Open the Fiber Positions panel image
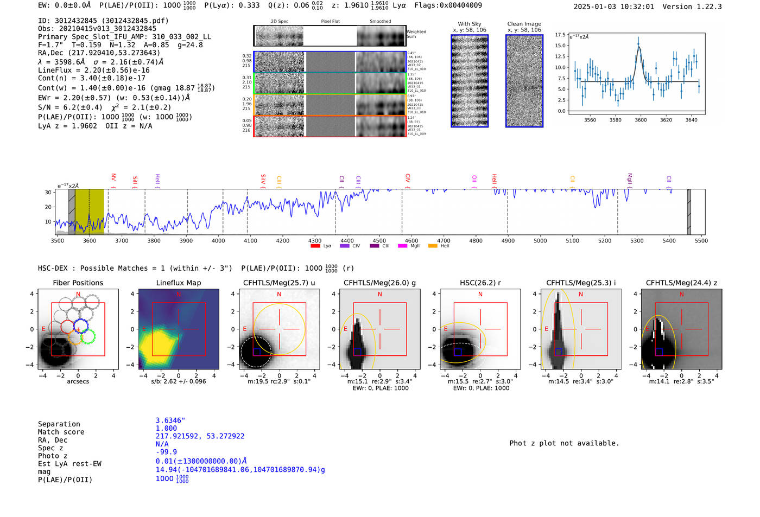This screenshot has height=517, width=760. pos(78,329)
